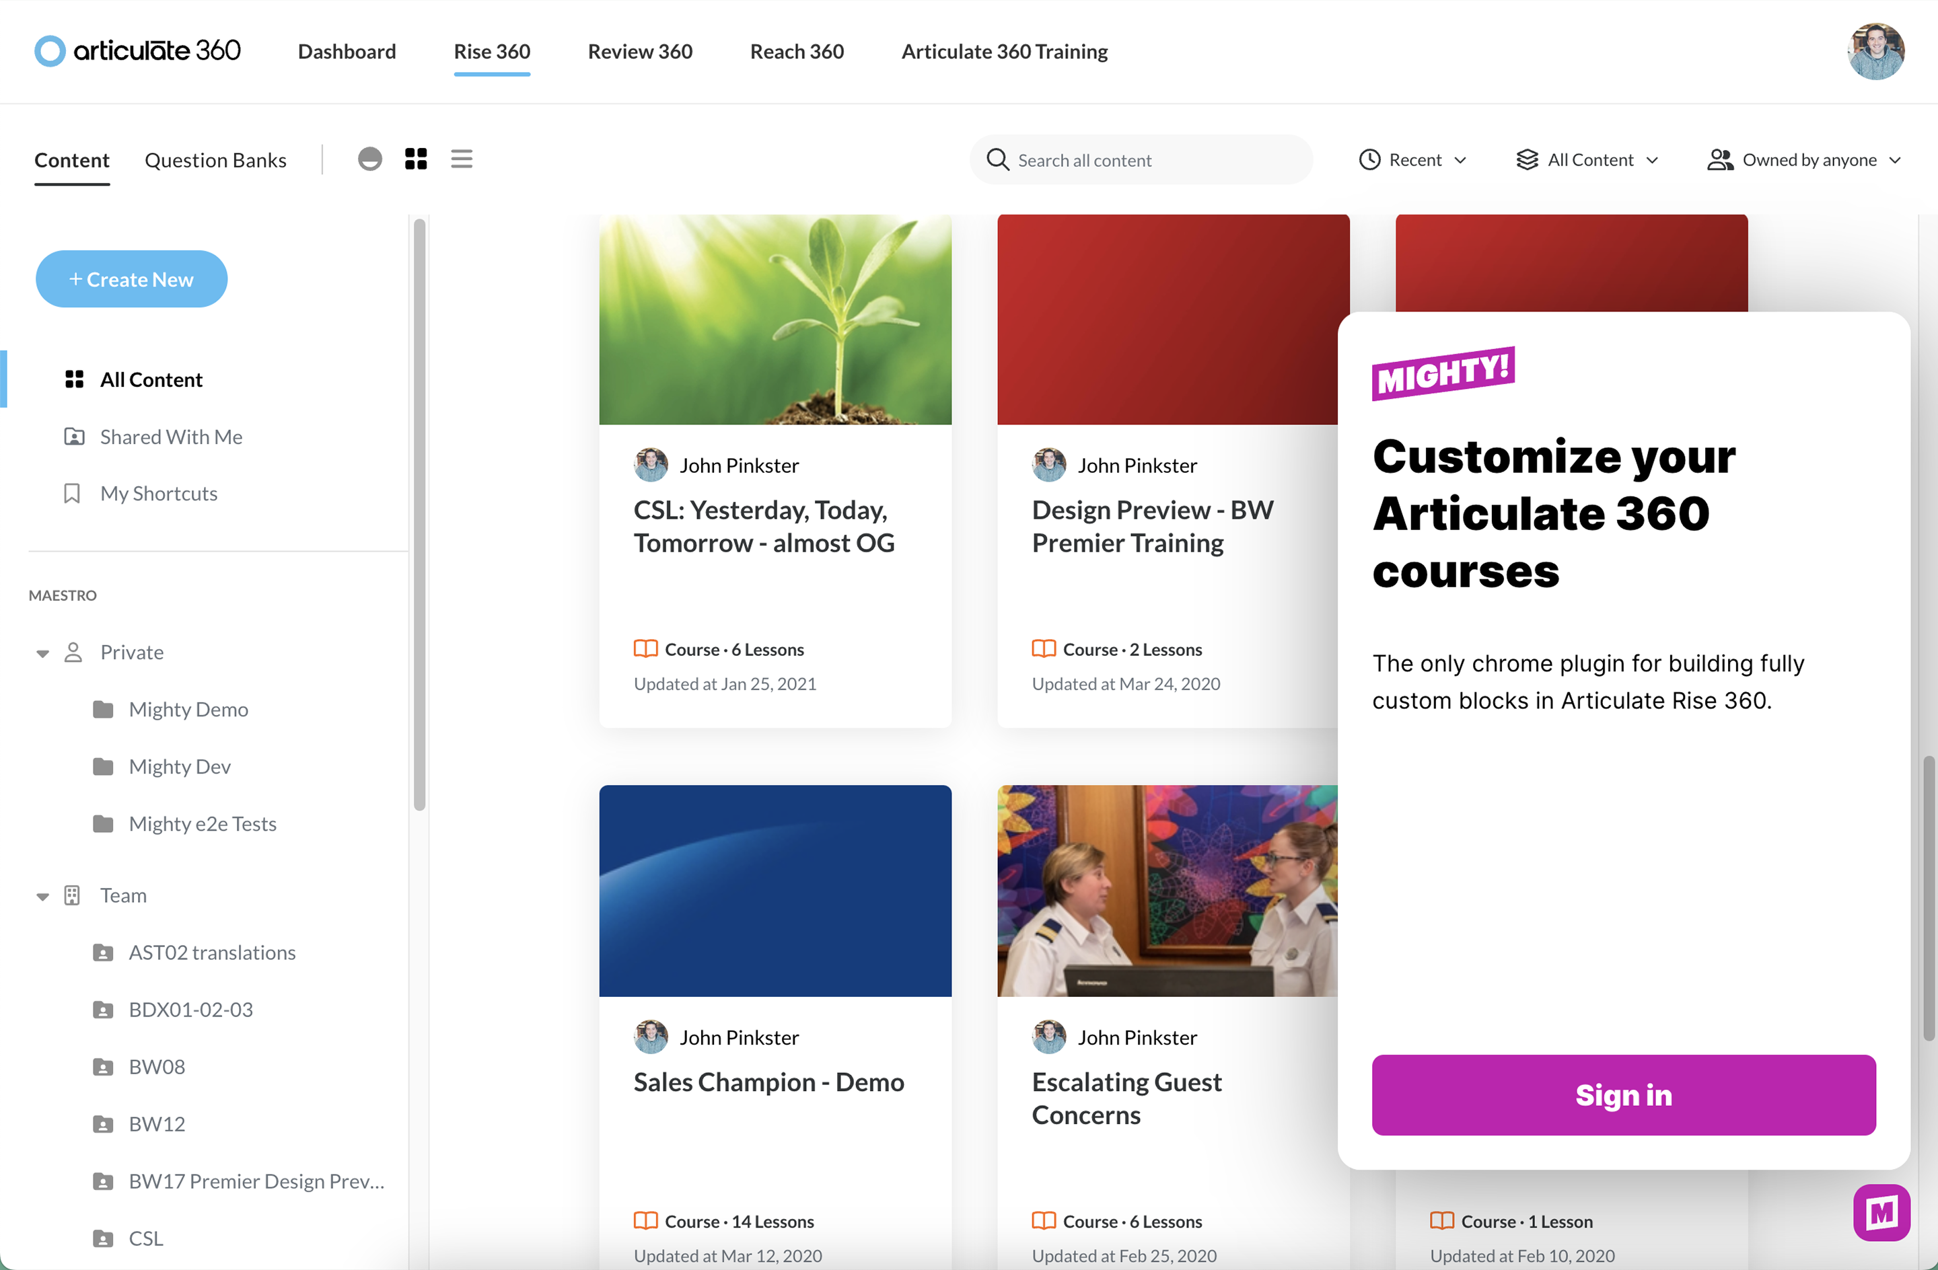
Task: Go to Review 360 in navigation
Action: [x=640, y=51]
